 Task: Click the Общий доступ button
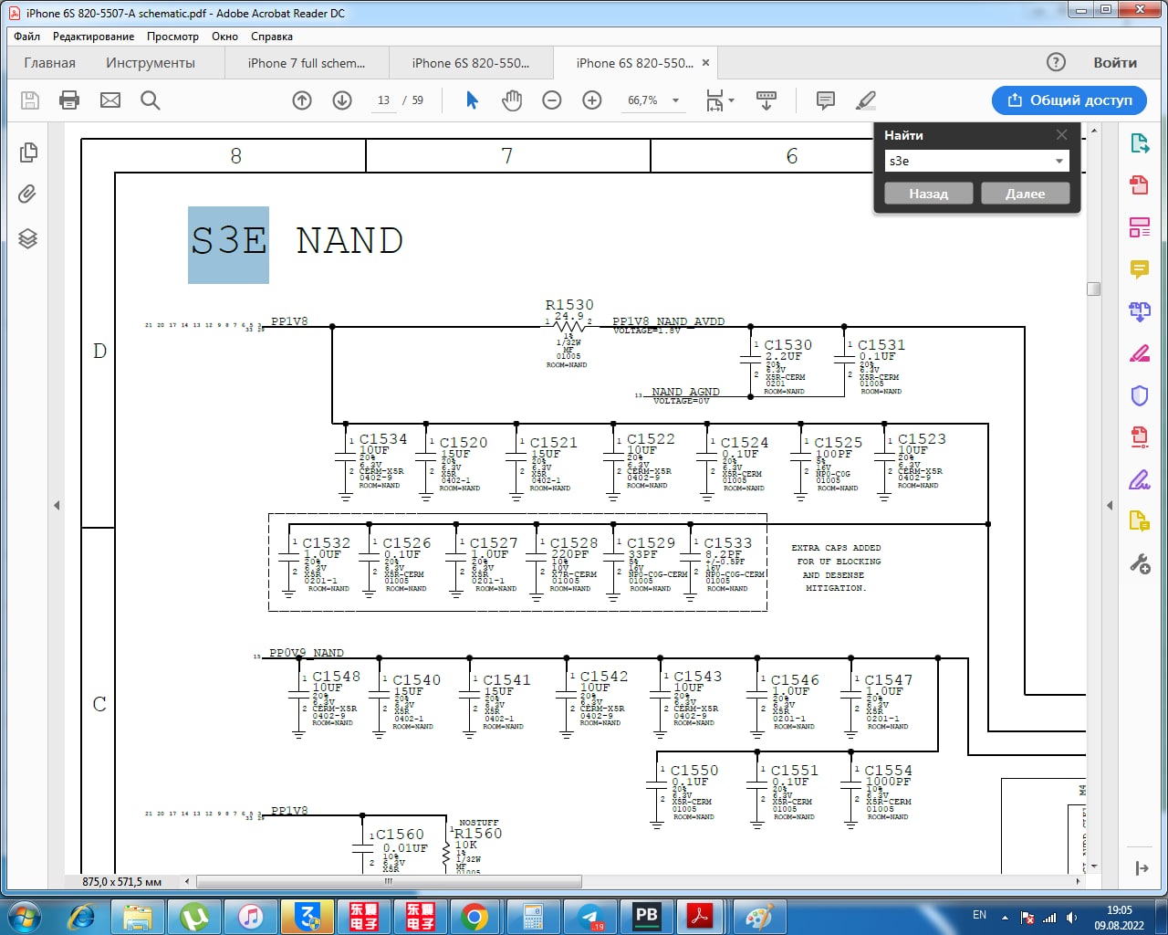point(1069,100)
